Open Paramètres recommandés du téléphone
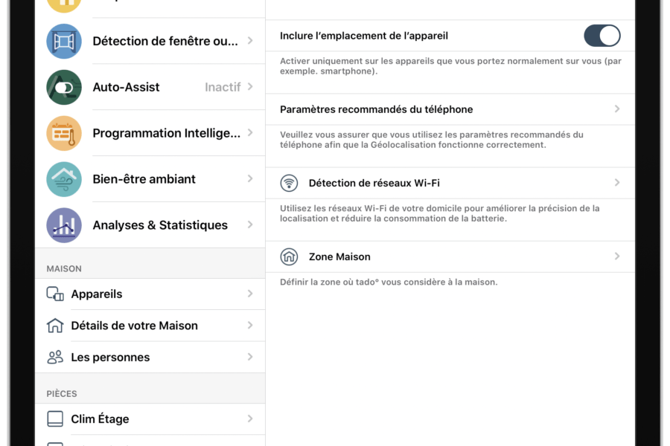The image size is (670, 446). click(x=450, y=109)
